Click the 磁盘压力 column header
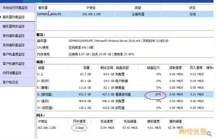 point(153,68)
